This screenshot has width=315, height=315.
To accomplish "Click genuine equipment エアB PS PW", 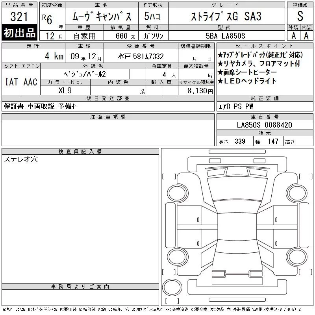I will click(x=235, y=106).
